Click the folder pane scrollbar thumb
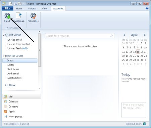 click(x=40, y=50)
